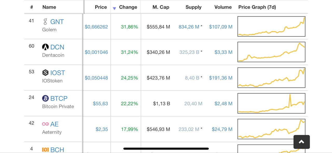The height and width of the screenshot is (153, 332).
Task: Open AE supply 233,02 M link
Action: coord(189,129)
